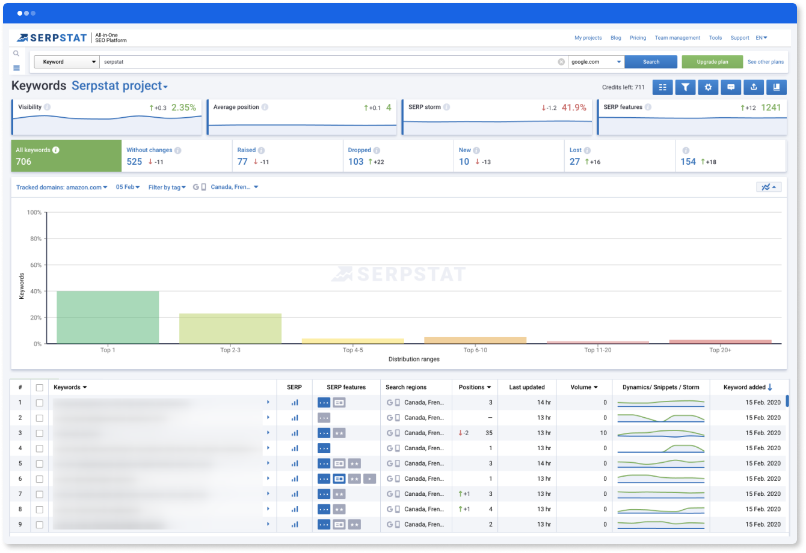The image size is (806, 553).
Task: Click stars SERP feature icon in row 7
Action: (339, 494)
